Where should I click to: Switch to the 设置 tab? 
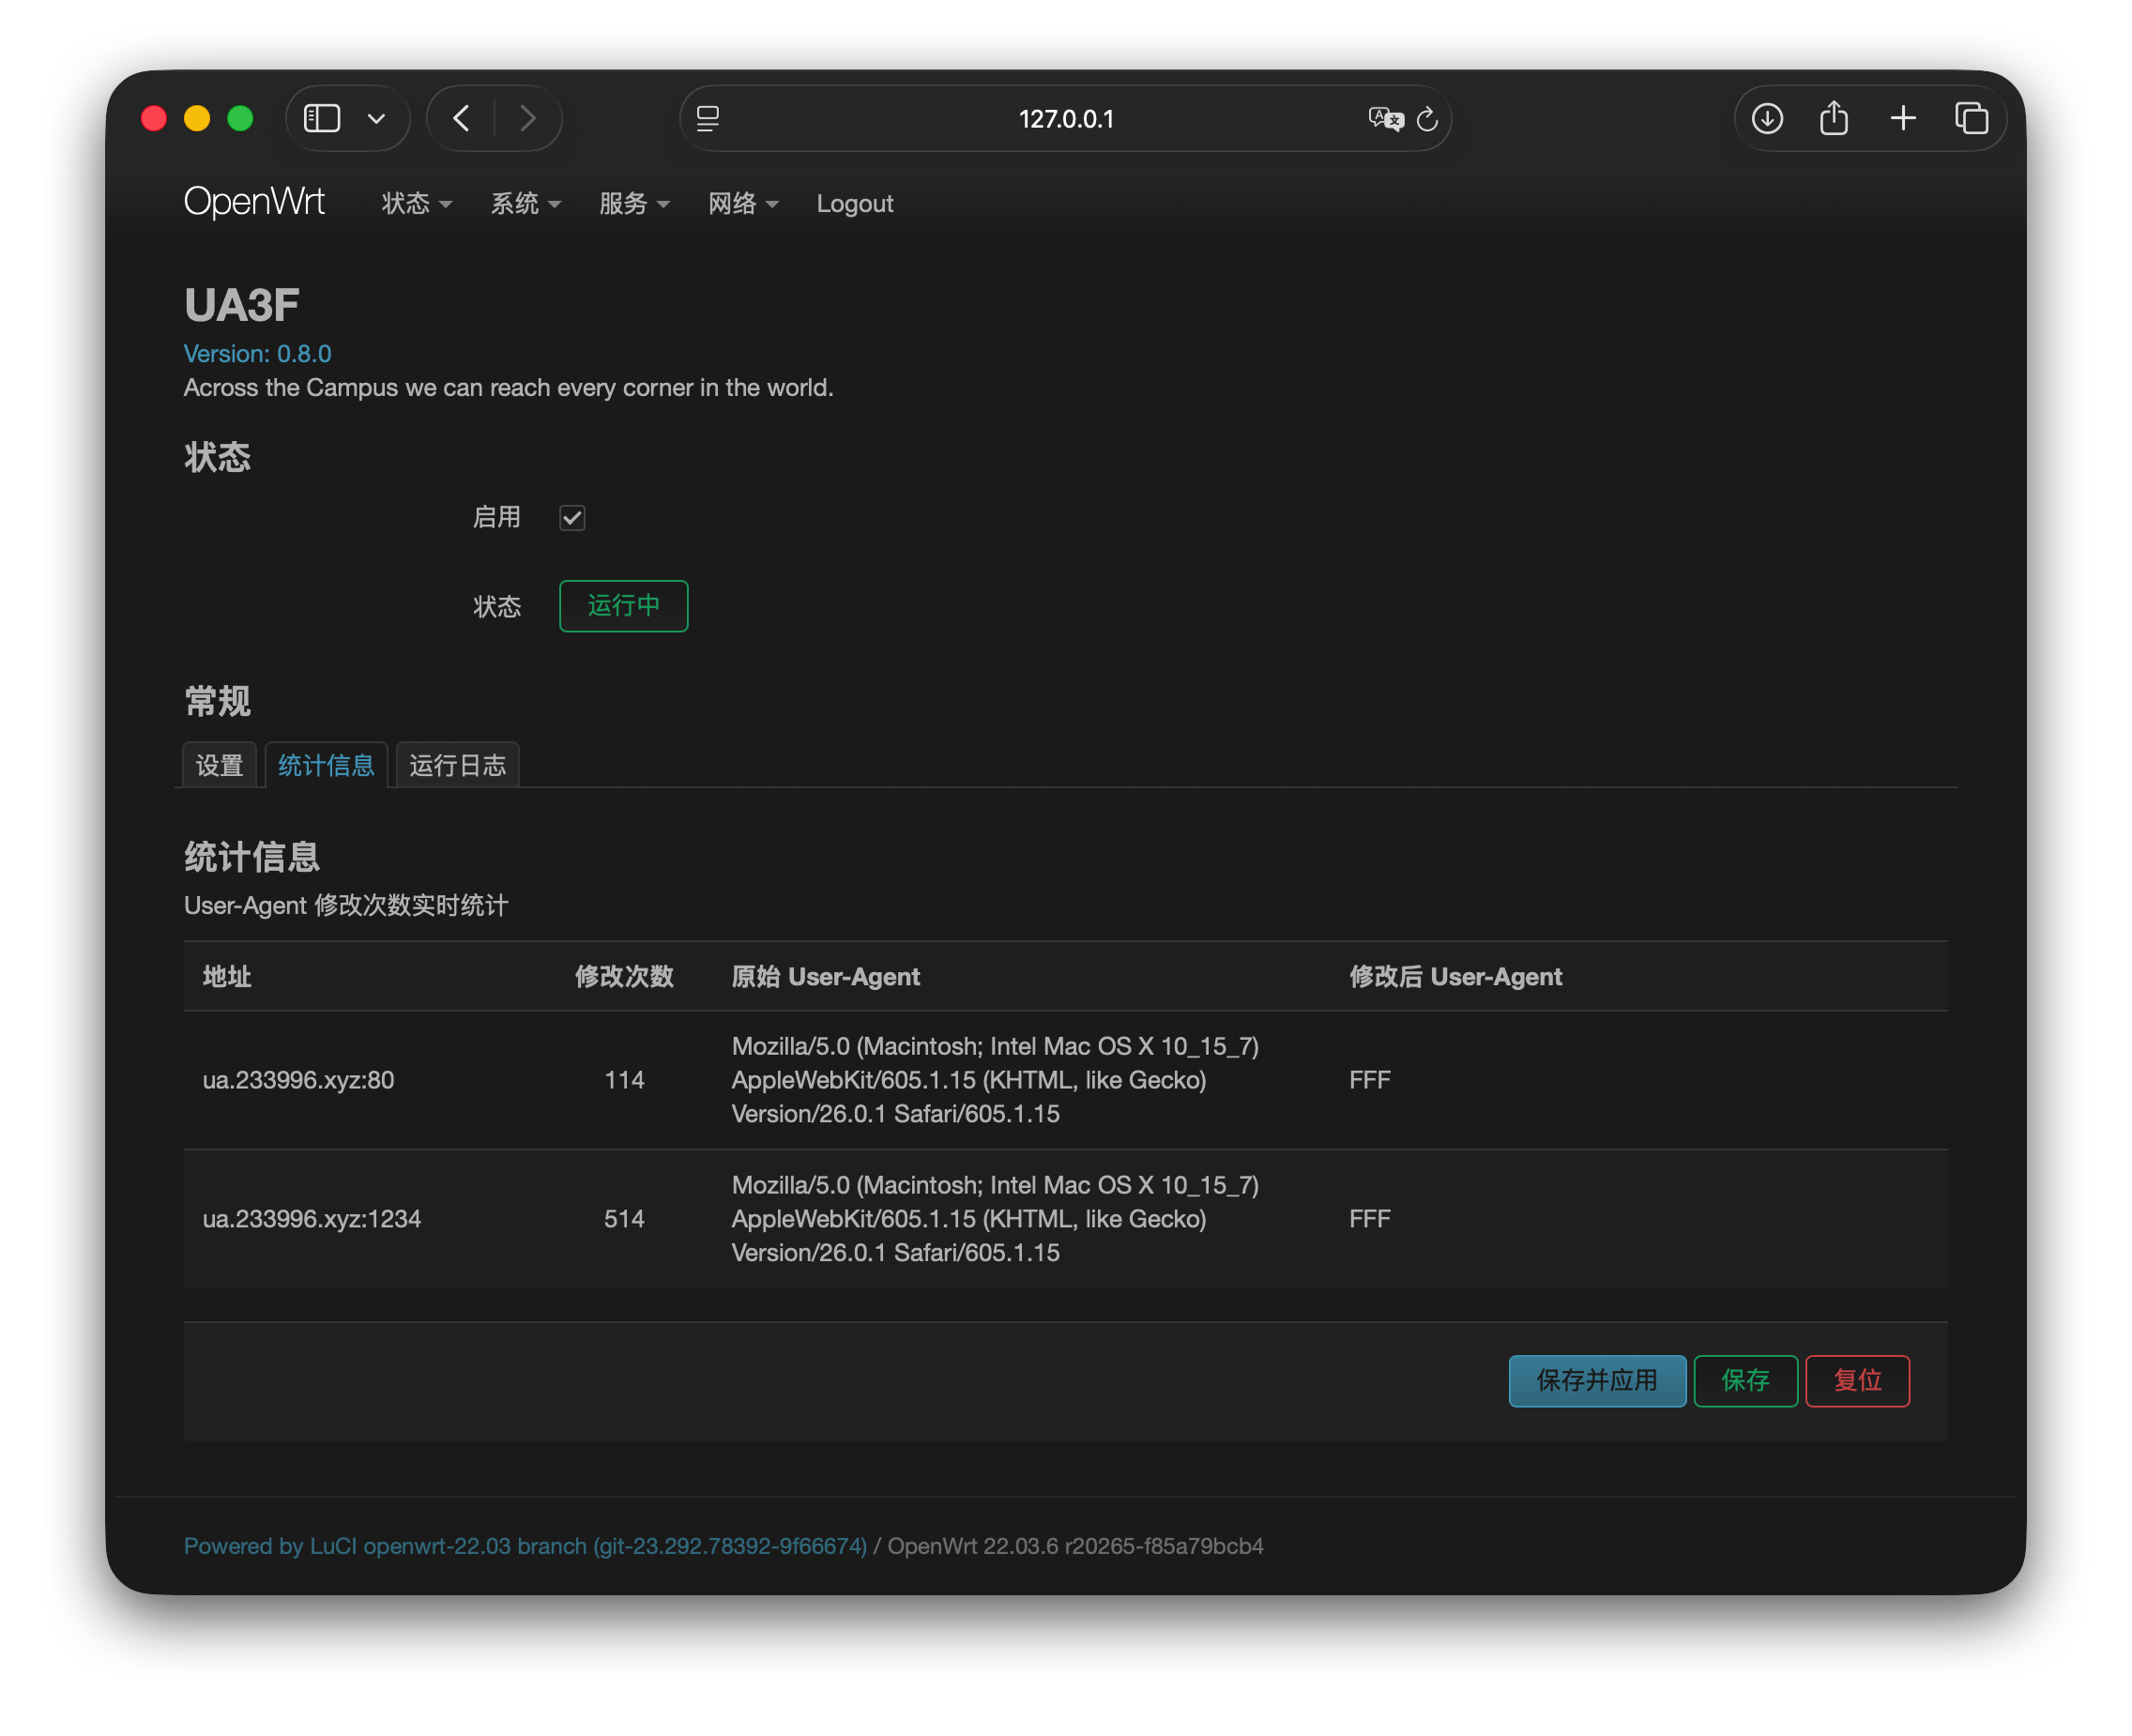click(x=220, y=766)
